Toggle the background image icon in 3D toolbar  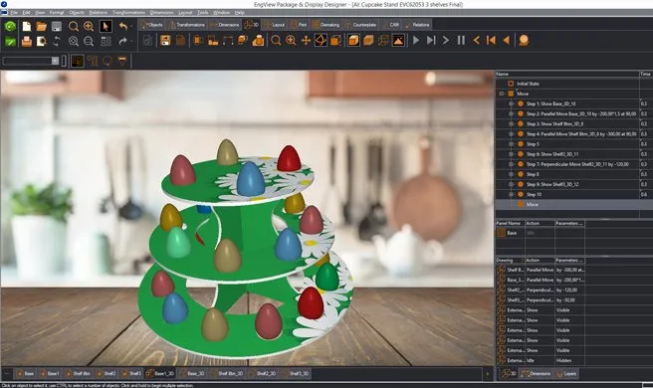(x=398, y=41)
